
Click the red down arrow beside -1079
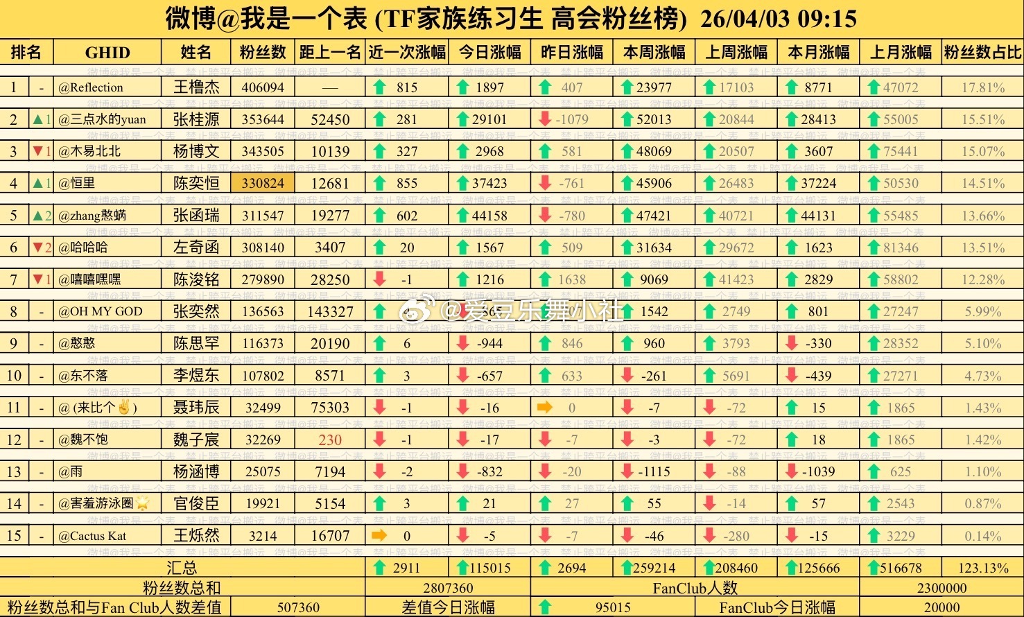(545, 119)
